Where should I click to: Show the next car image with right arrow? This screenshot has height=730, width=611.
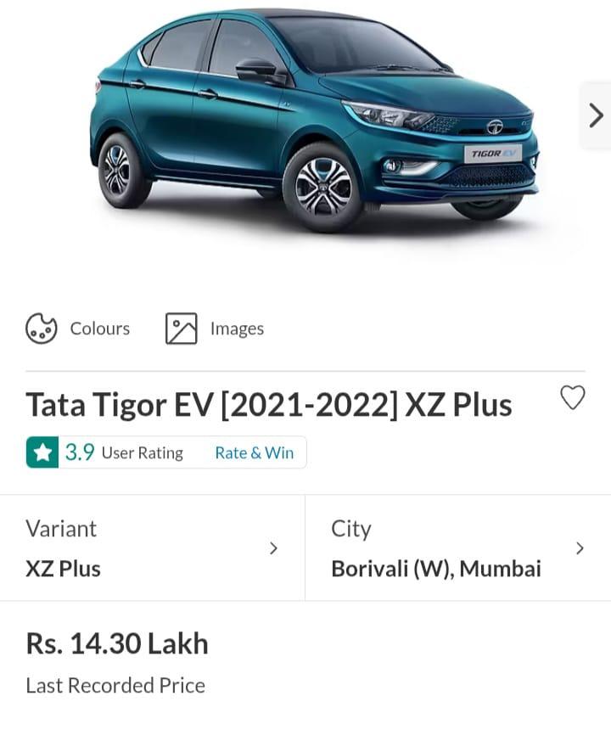(x=596, y=115)
